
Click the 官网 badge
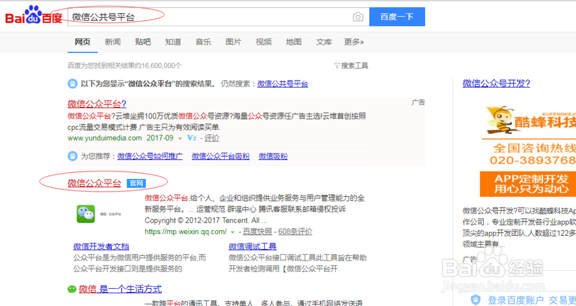(137, 183)
